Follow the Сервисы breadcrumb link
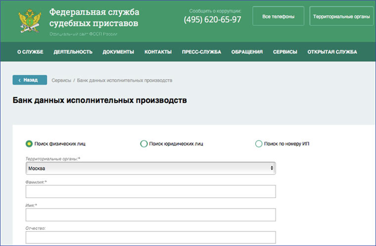The height and width of the screenshot is (246, 376). 61,80
